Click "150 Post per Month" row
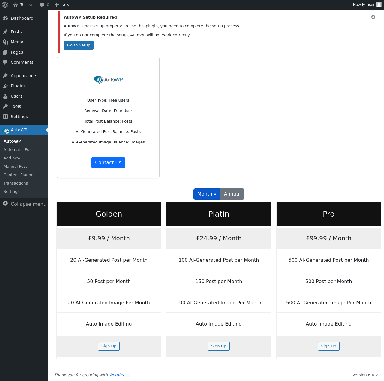Viewport: 384px width, 381px height. [219, 281]
